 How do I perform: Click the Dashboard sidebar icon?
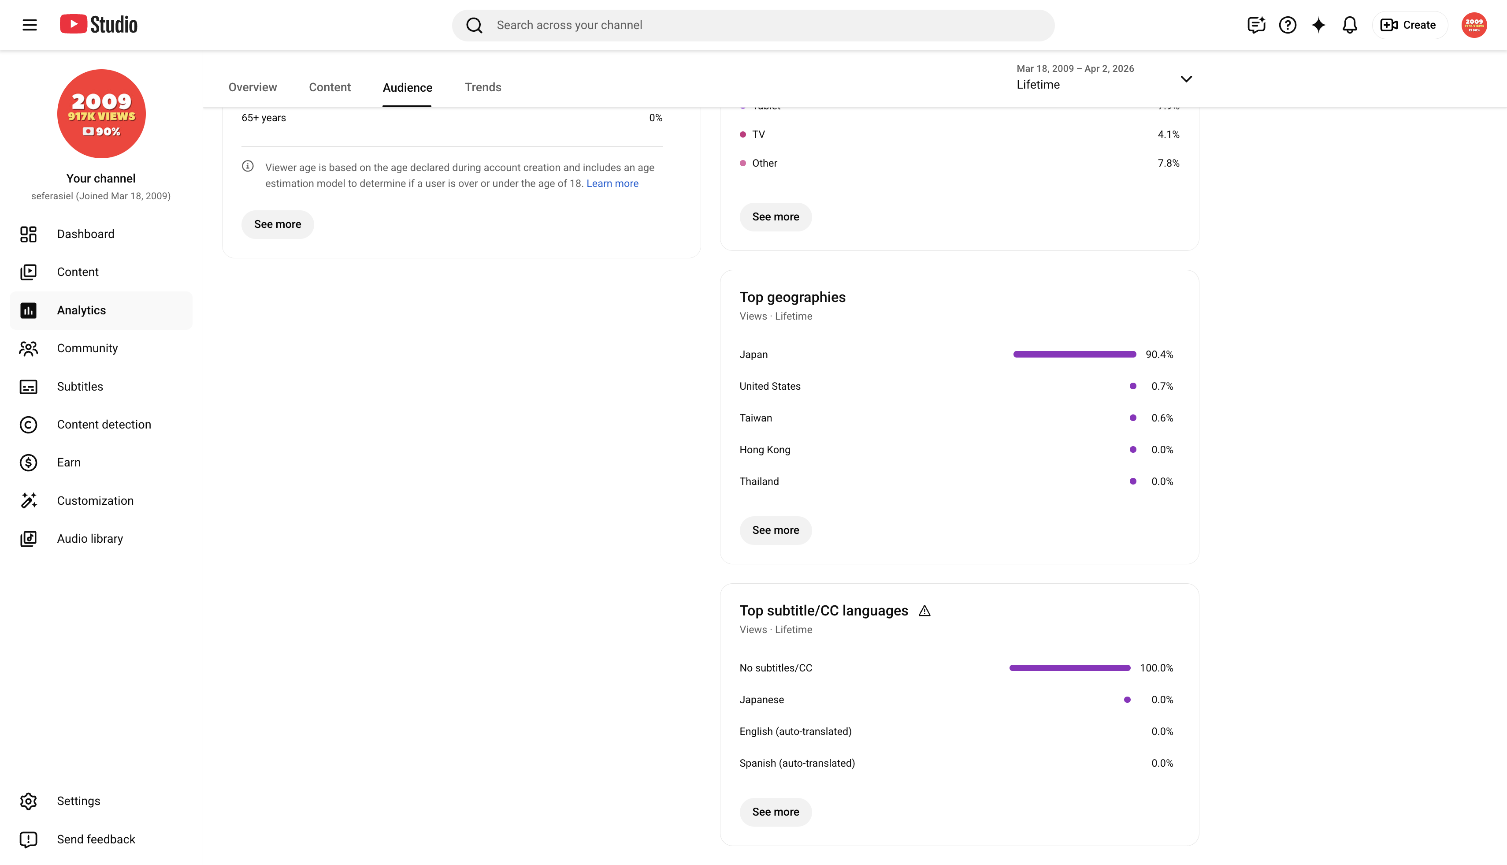pos(29,234)
